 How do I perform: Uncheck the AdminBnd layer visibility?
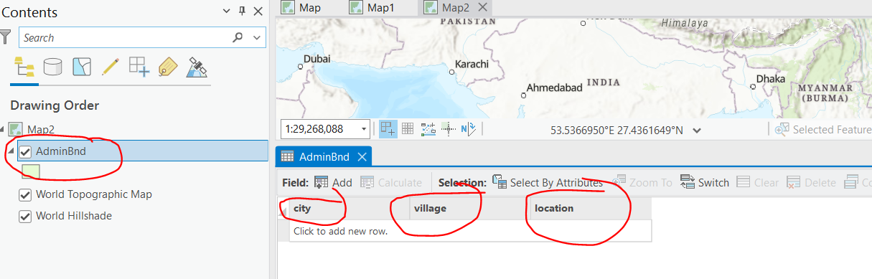click(25, 151)
